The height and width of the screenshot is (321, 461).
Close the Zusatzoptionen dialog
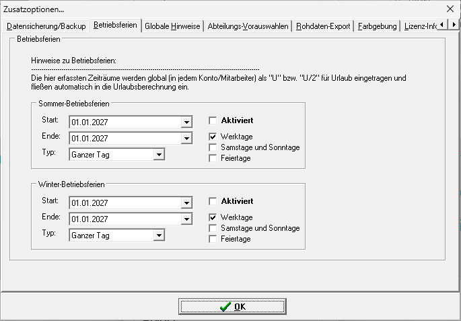(450, 9)
